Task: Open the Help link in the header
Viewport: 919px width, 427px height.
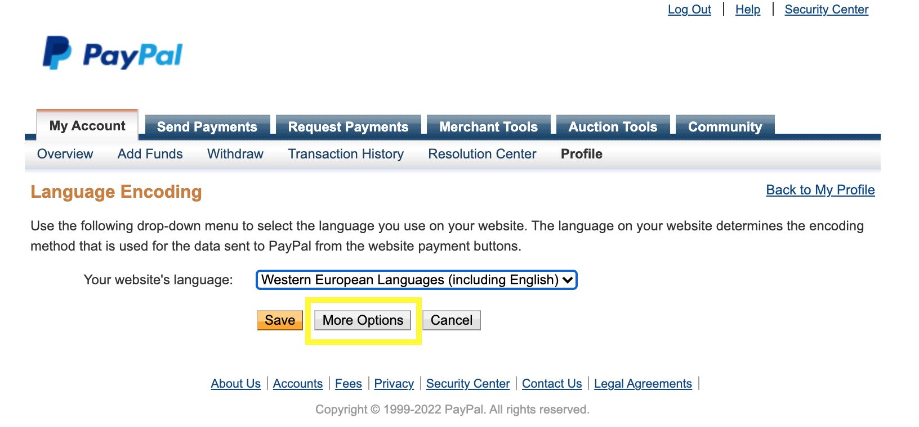Action: (x=747, y=10)
